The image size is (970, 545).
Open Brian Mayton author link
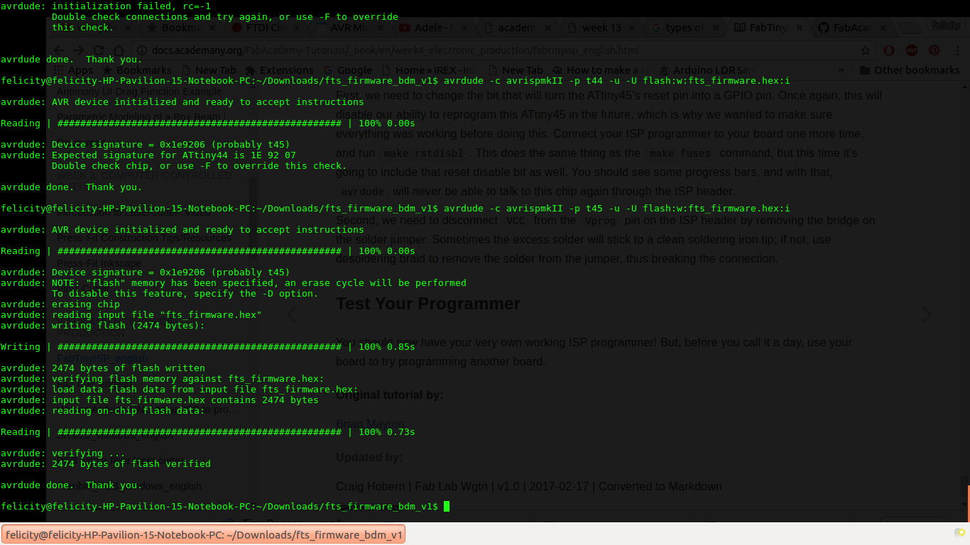(x=370, y=424)
